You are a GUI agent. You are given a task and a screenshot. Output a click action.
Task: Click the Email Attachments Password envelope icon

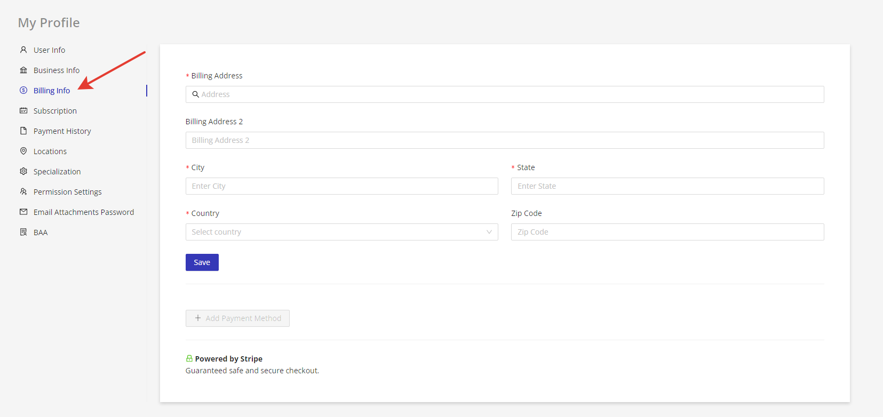click(23, 212)
